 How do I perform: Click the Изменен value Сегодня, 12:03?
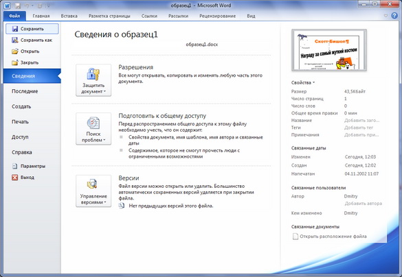[x=360, y=157]
